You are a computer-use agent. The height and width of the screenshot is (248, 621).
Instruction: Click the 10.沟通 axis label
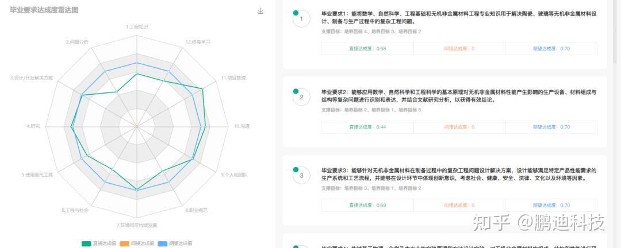[241, 126]
